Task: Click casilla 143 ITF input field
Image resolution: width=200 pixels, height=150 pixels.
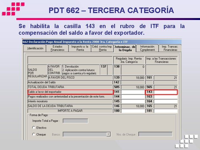Action: tap(166, 92)
